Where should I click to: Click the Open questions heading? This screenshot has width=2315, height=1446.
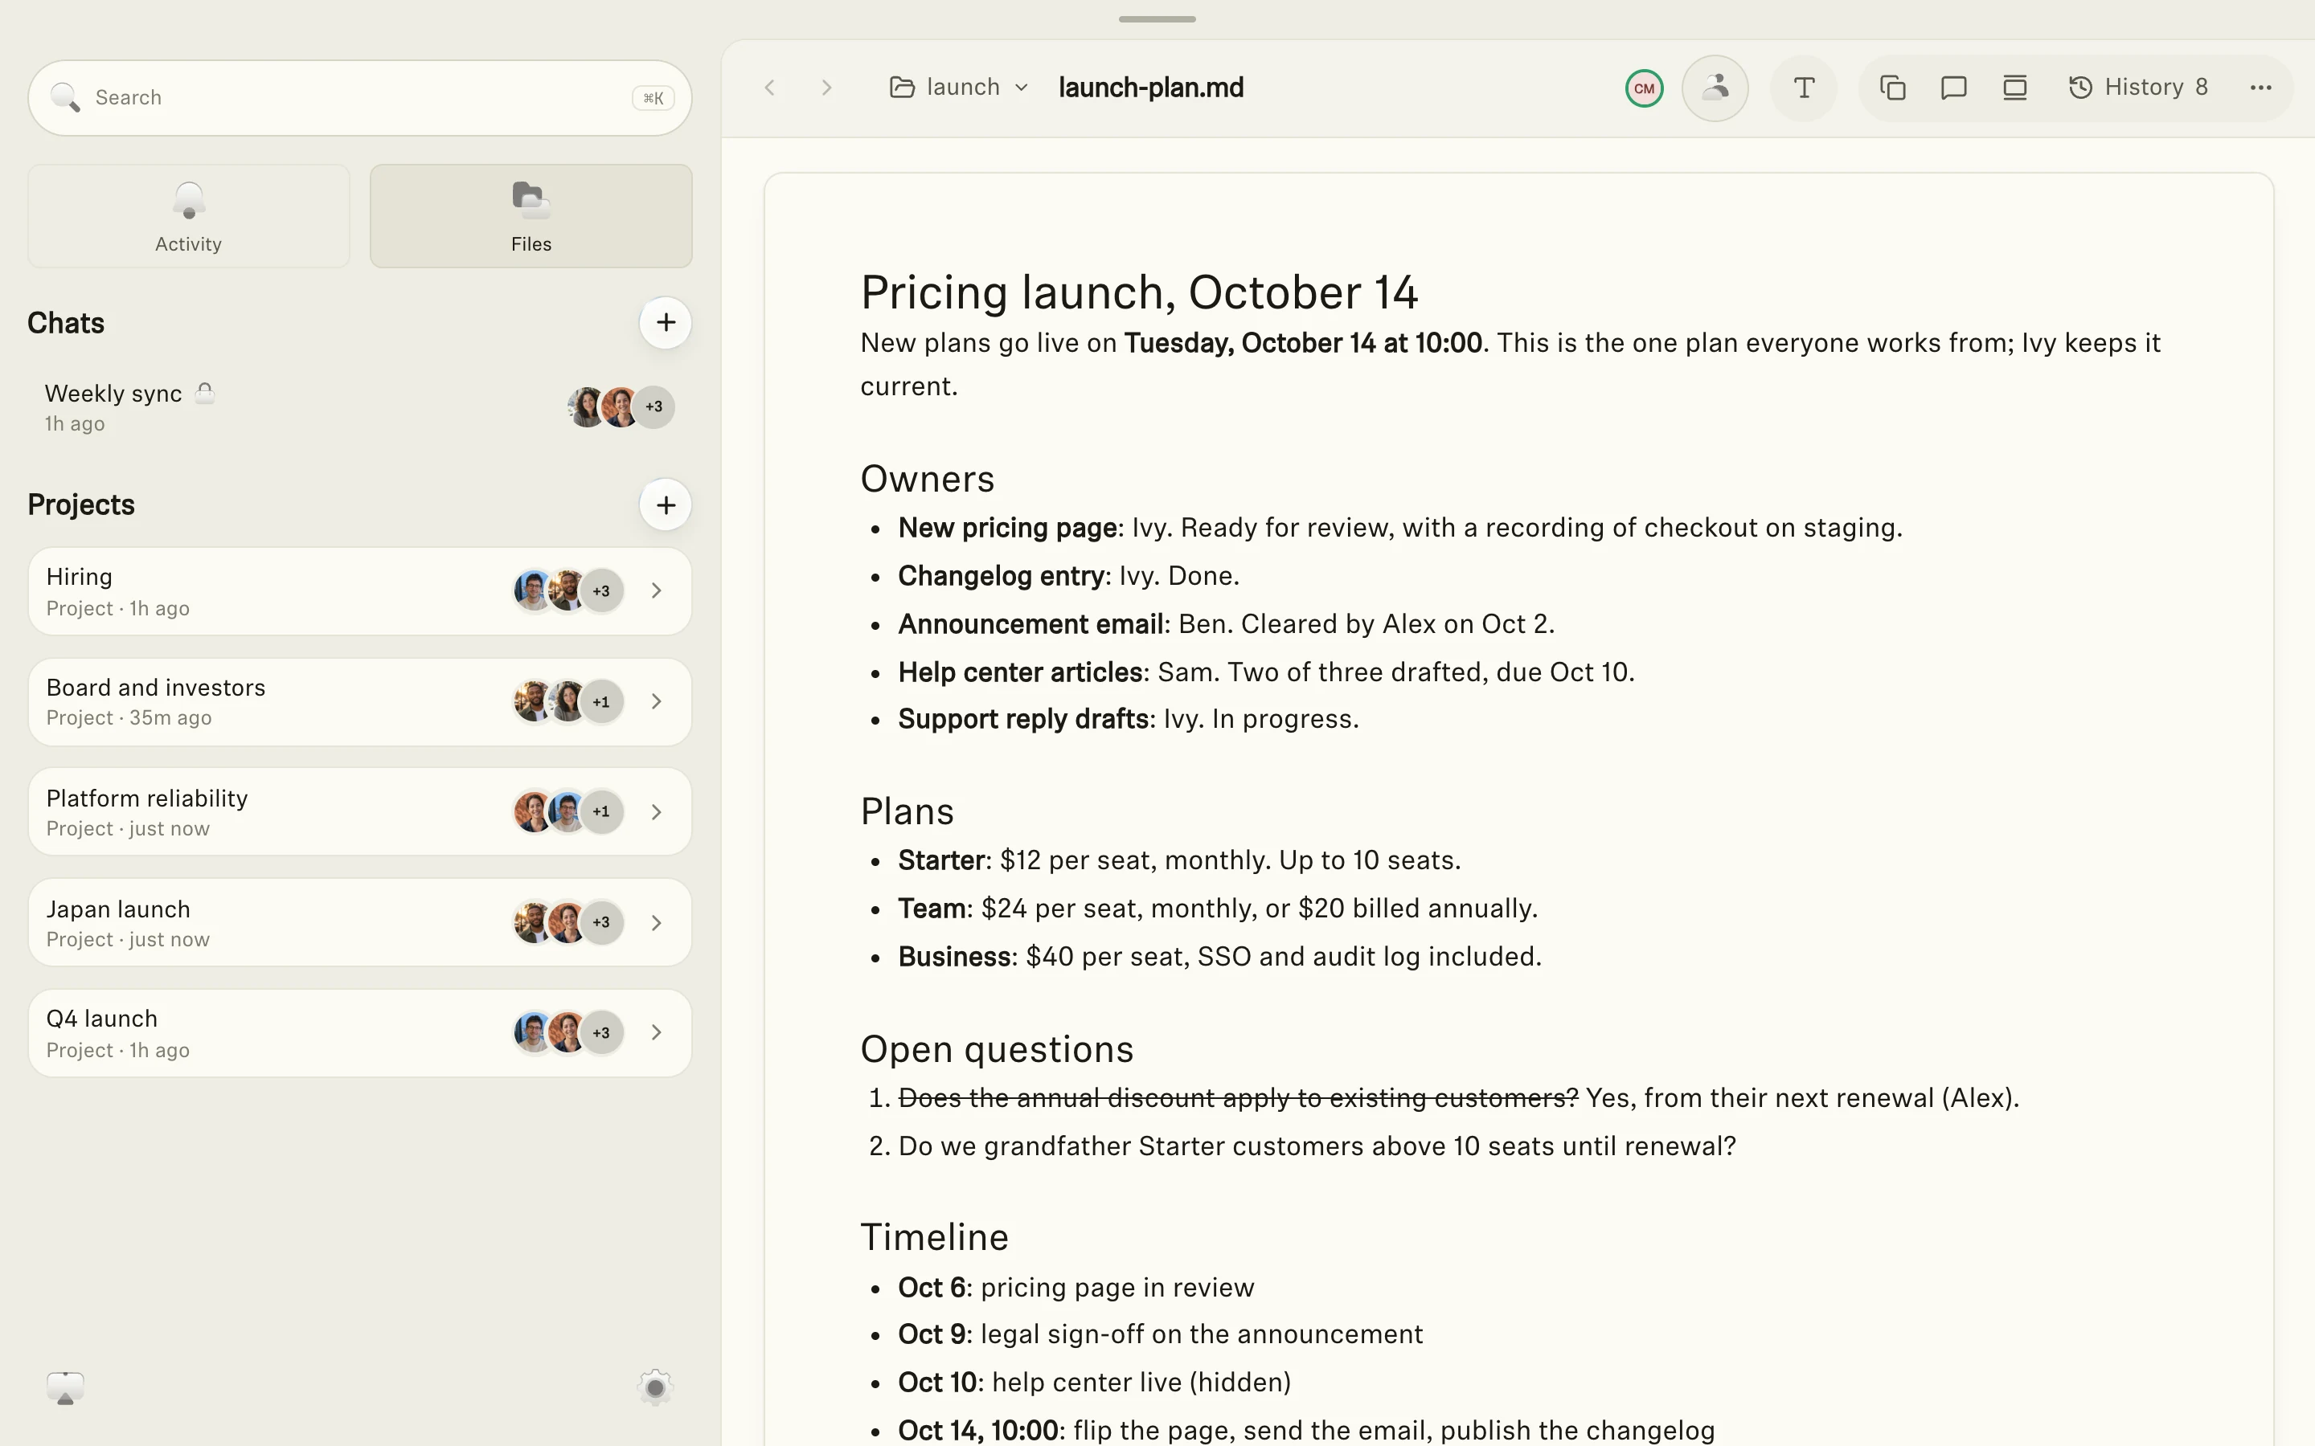pyautogui.click(x=997, y=1050)
